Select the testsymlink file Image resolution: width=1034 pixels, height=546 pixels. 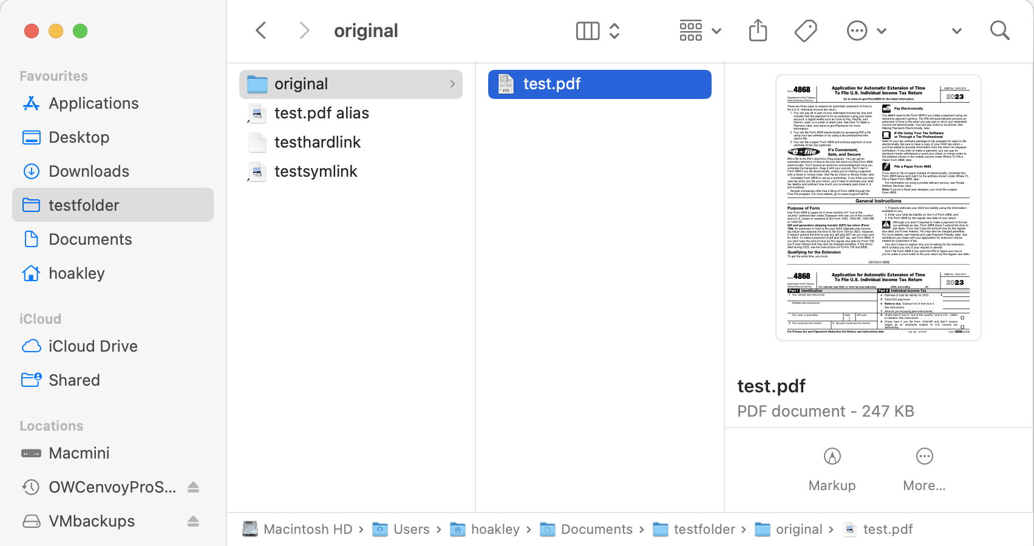click(316, 171)
